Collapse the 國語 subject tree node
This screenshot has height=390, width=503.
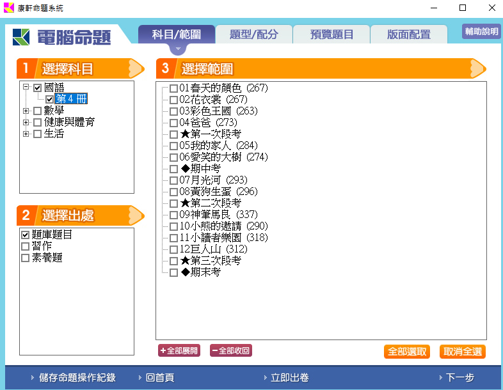tap(26, 88)
